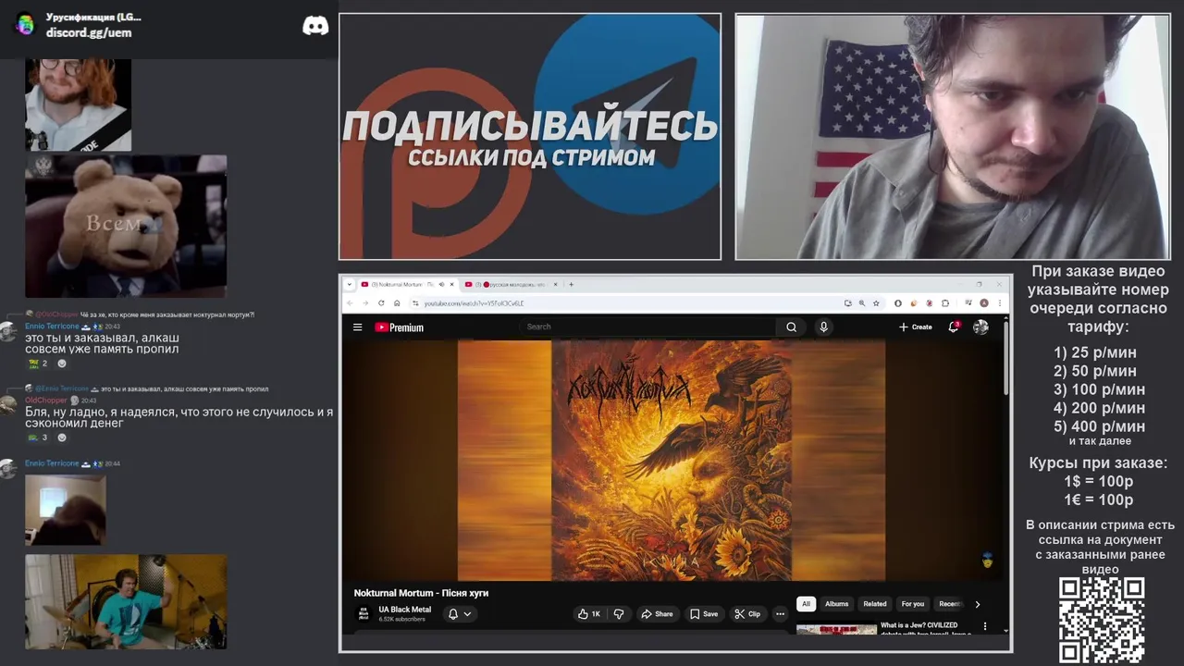Click the OldChopper username
The image size is (1184, 666).
point(45,401)
